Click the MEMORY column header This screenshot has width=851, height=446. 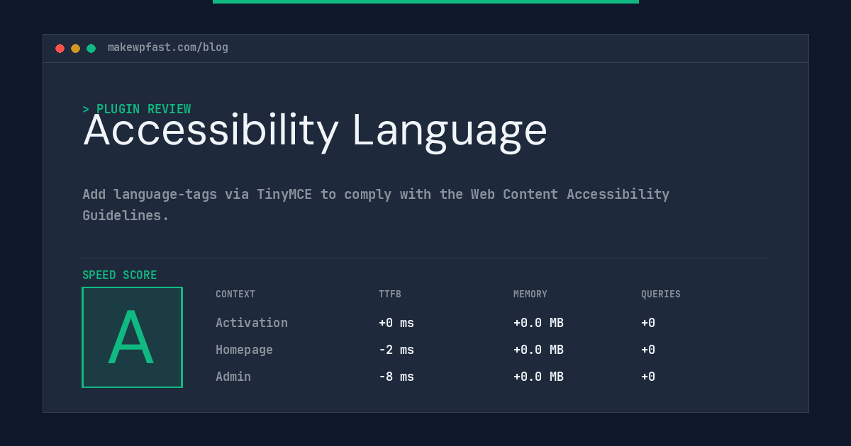[530, 294]
